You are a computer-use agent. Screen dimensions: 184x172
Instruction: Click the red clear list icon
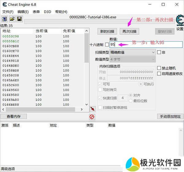point(92,117)
